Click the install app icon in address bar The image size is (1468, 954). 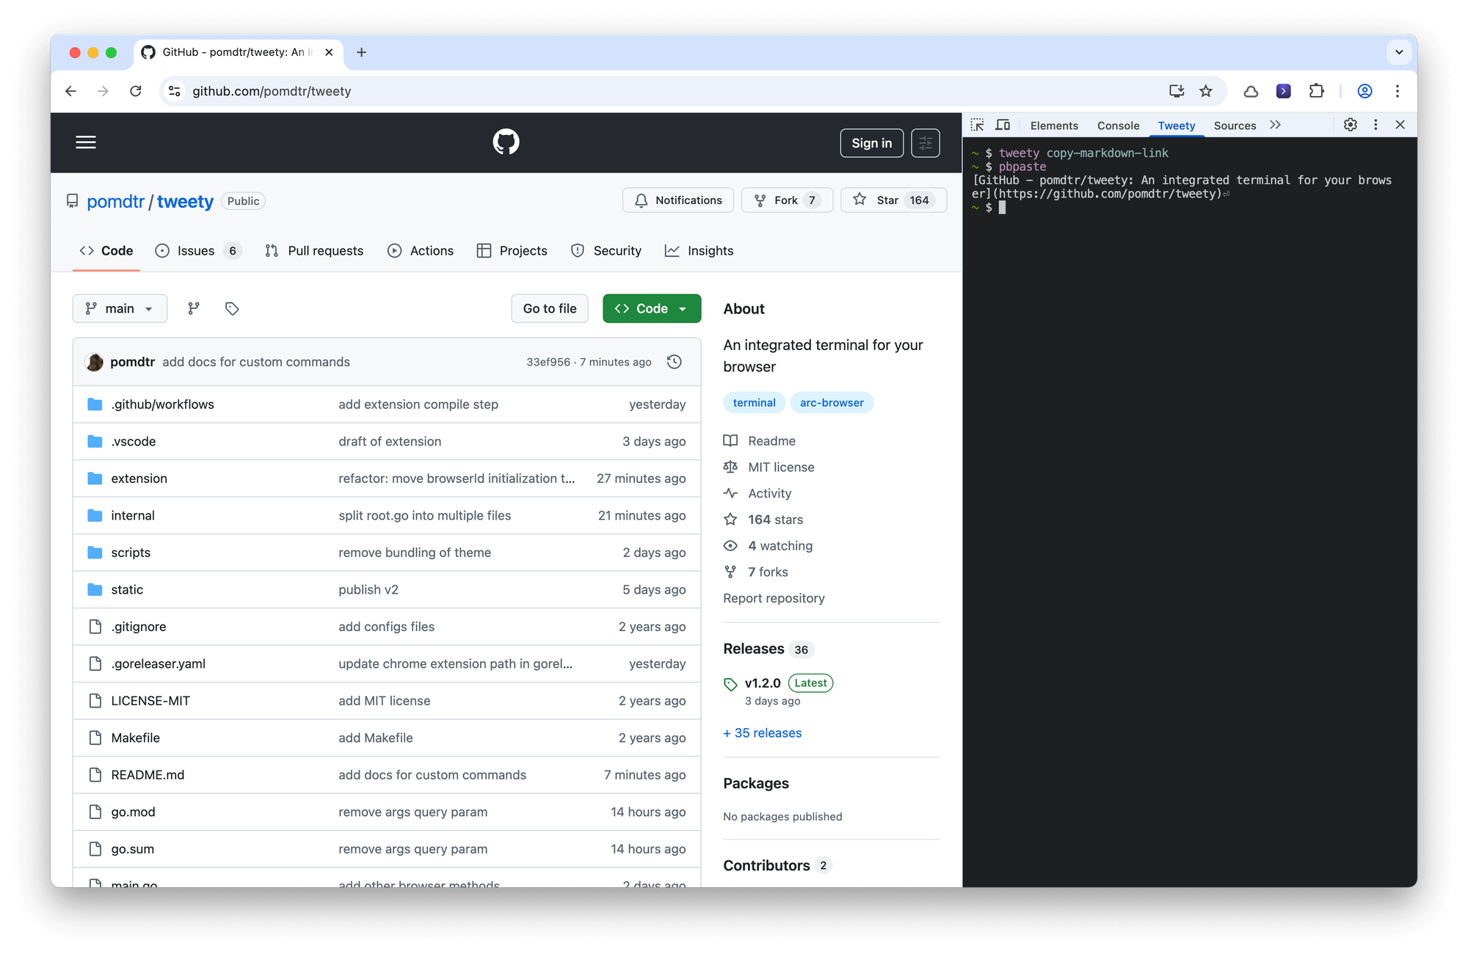(x=1177, y=91)
